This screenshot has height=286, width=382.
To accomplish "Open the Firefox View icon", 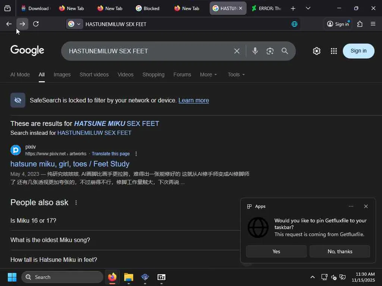I will (x=7, y=9).
